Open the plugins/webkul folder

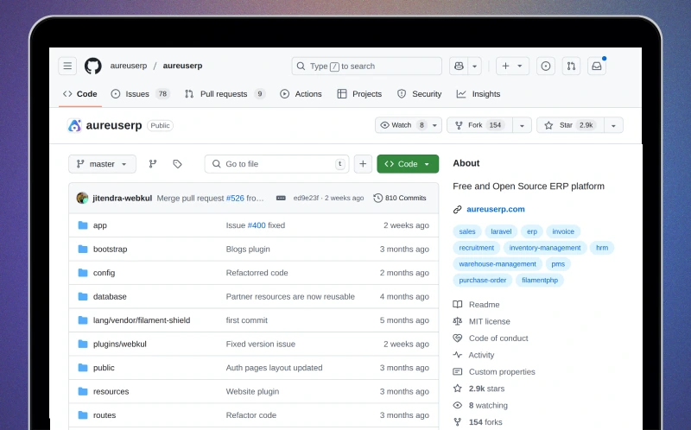(120, 345)
